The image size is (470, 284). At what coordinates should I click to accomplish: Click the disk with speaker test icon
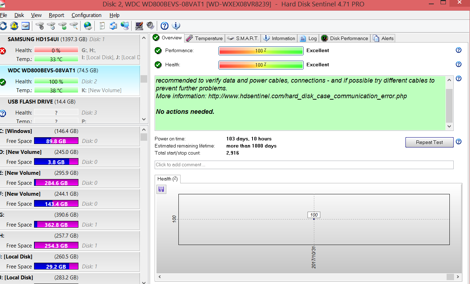pyautogui.click(x=40, y=26)
